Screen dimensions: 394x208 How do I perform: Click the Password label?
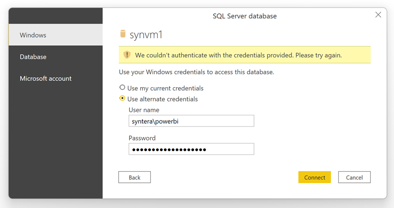[142, 138]
